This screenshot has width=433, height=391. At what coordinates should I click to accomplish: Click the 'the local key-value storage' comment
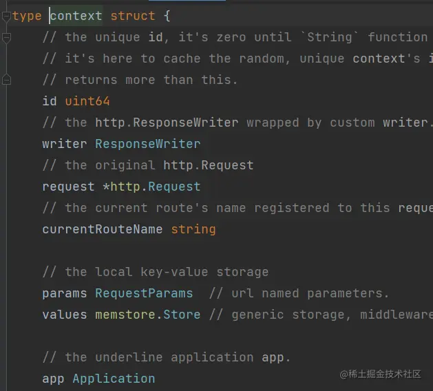(x=155, y=272)
